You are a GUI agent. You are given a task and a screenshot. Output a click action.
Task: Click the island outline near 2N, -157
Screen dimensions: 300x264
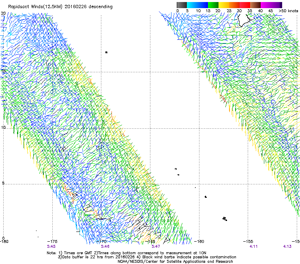pyautogui.click(x=225, y=219)
